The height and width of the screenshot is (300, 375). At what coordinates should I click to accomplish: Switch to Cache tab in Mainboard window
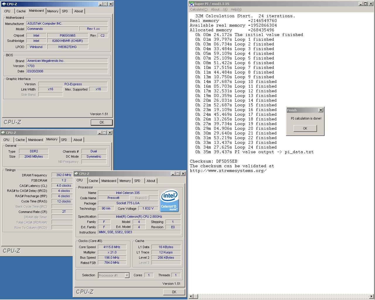(21, 11)
